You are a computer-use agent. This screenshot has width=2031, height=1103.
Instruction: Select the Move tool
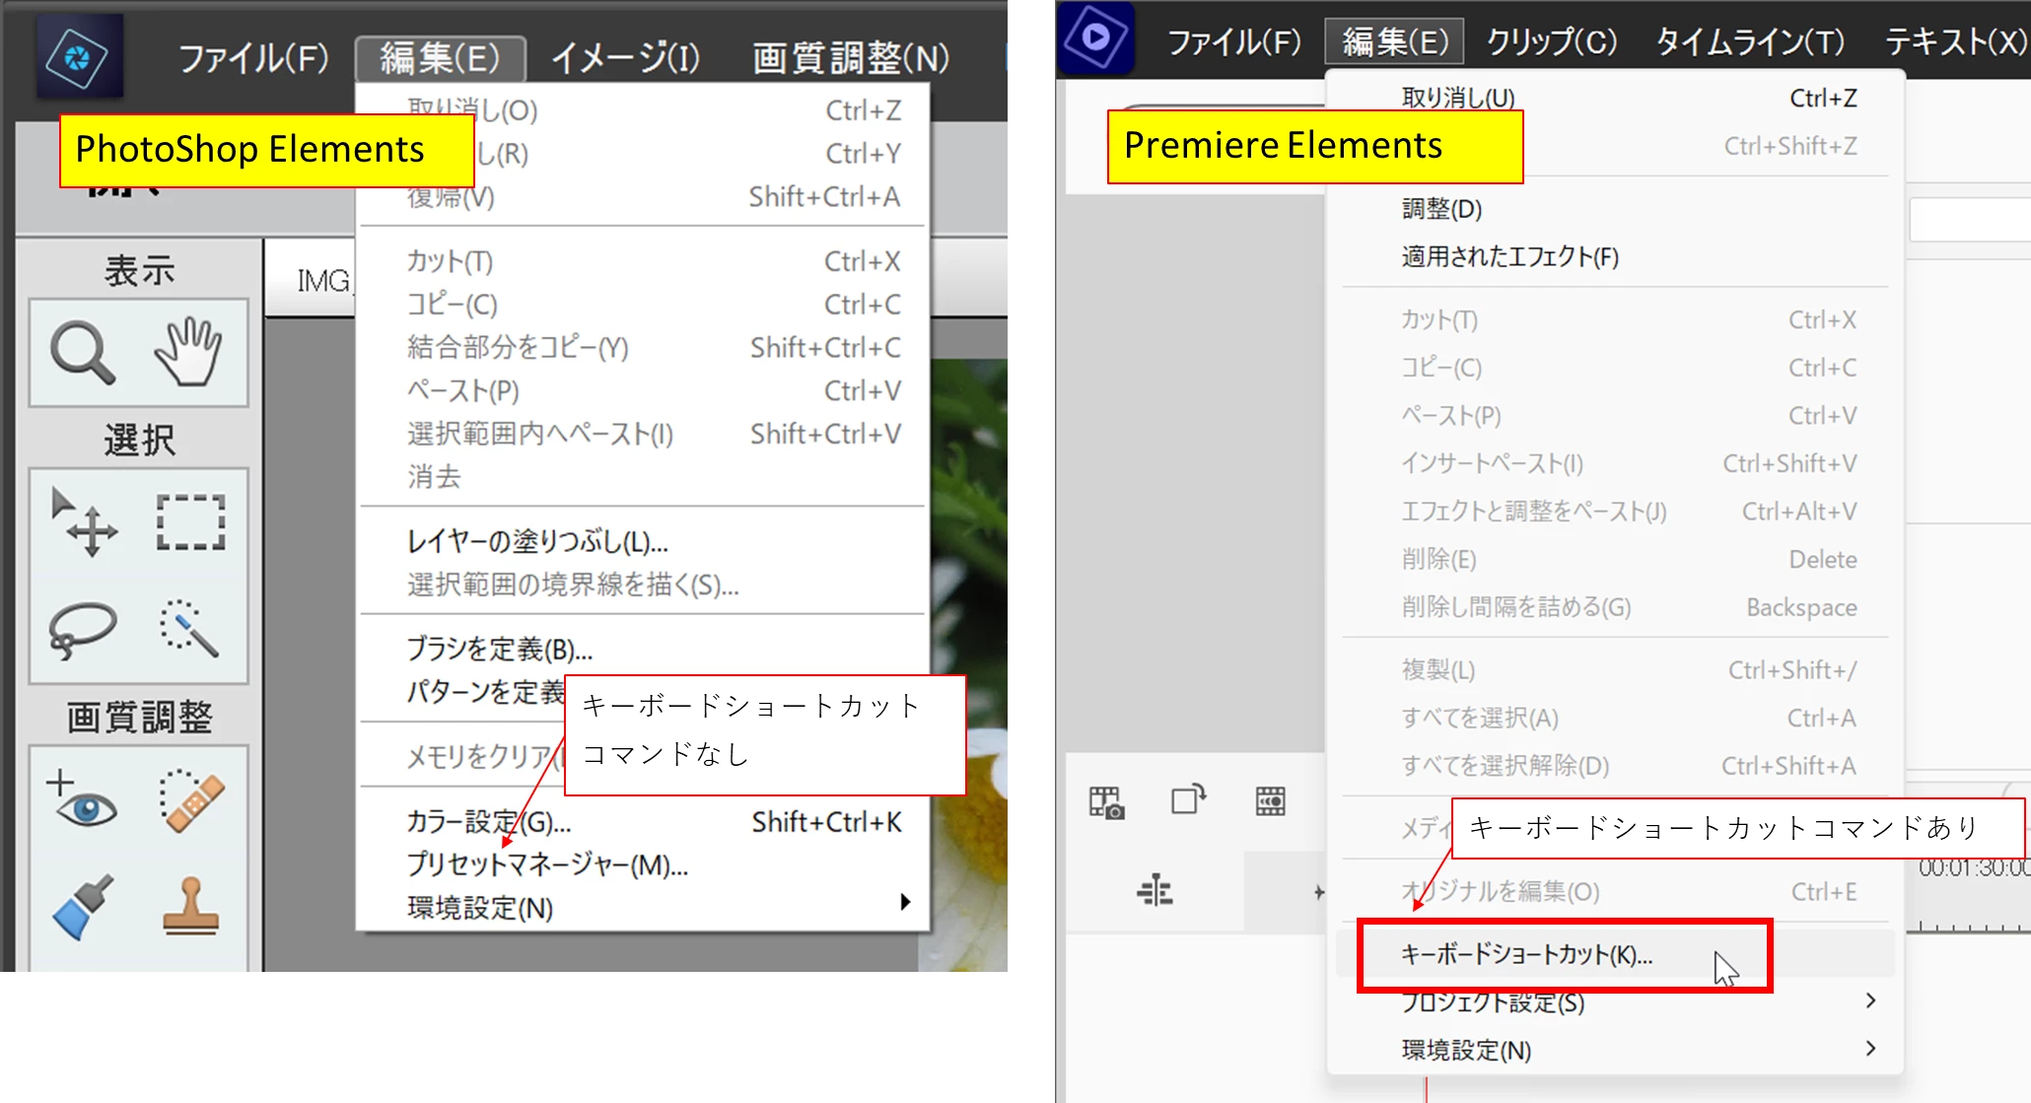point(85,522)
